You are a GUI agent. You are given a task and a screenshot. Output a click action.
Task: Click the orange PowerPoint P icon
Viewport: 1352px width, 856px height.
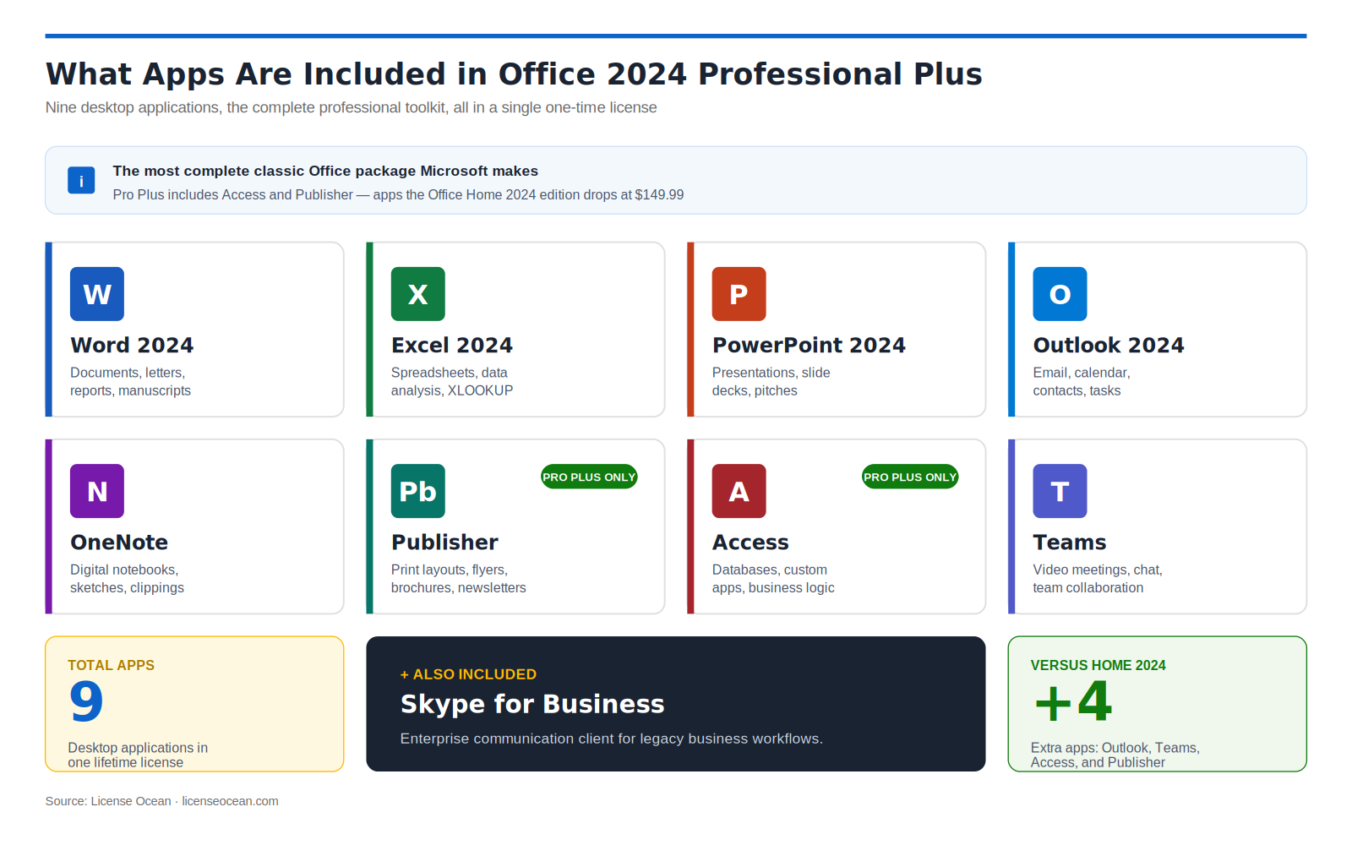click(x=739, y=294)
